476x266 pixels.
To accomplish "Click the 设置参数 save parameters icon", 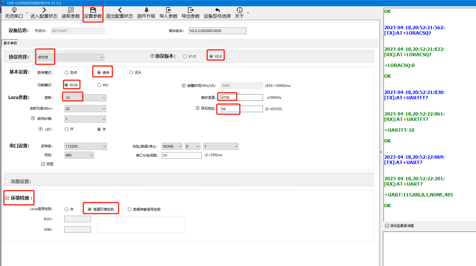I will pyautogui.click(x=93, y=10).
